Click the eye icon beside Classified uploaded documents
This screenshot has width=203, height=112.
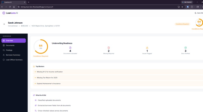coord(36,100)
